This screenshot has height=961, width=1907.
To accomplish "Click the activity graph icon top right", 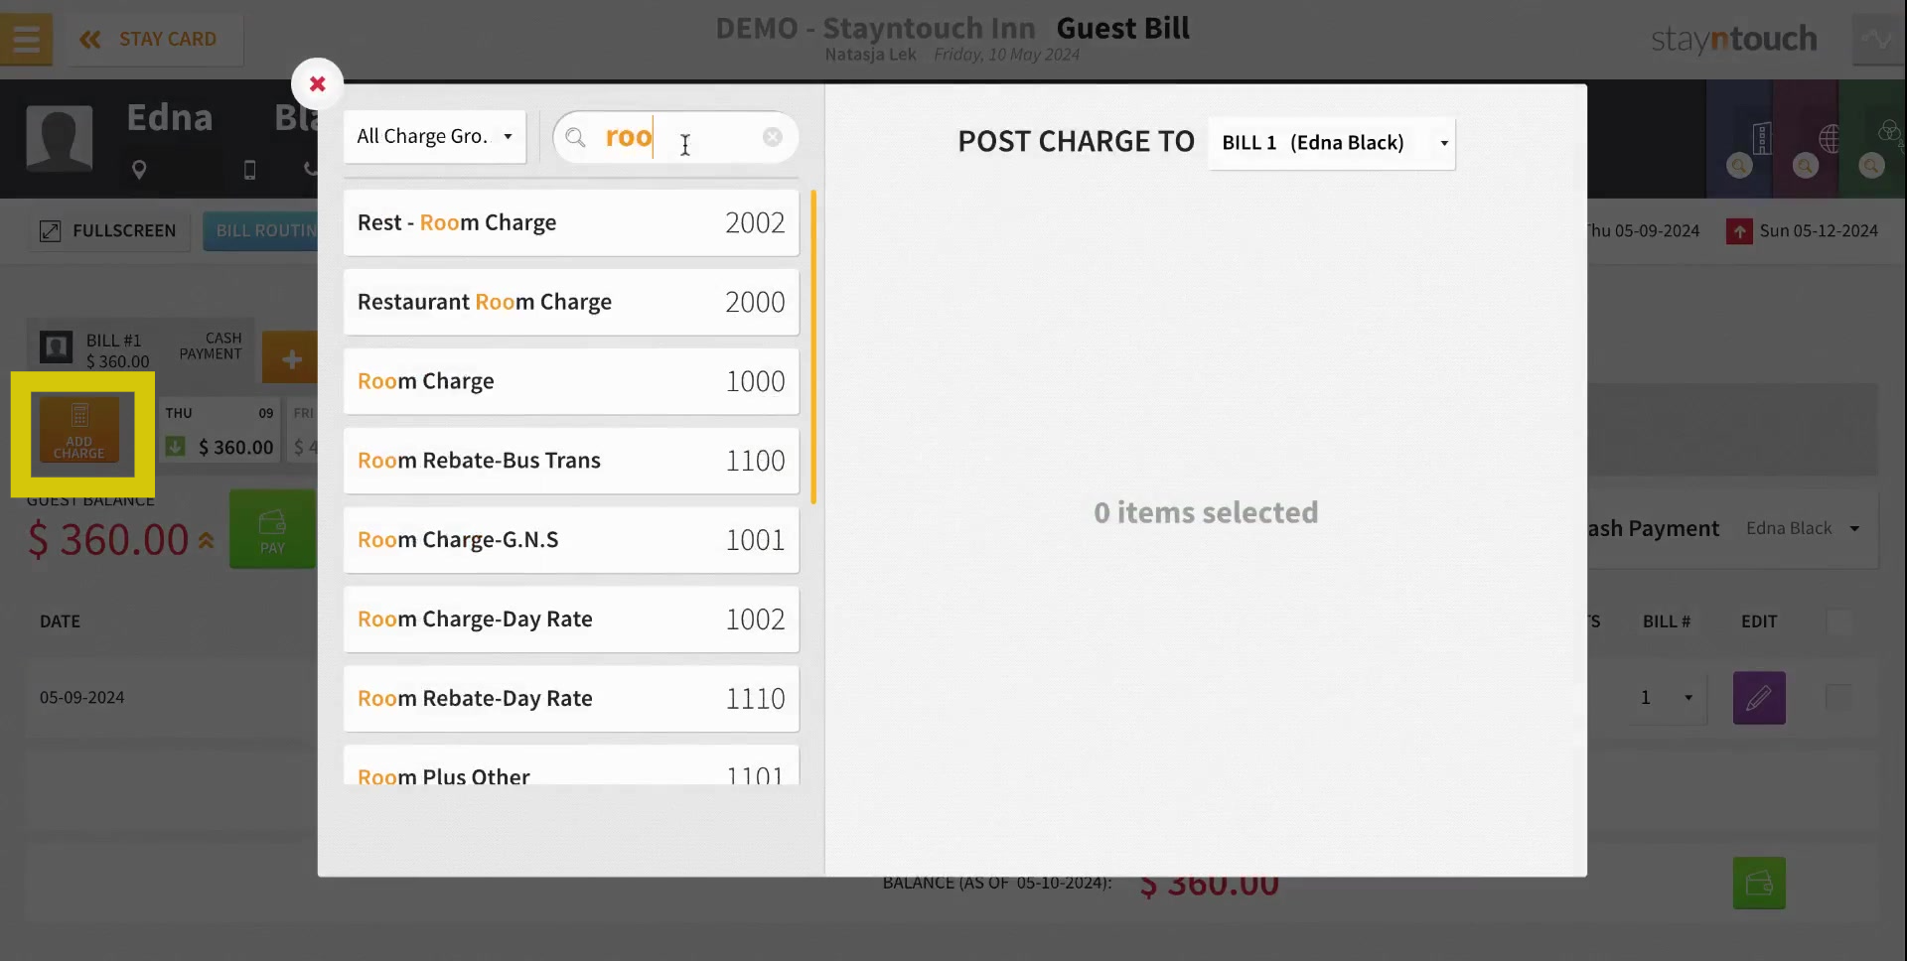I will coord(1877,39).
